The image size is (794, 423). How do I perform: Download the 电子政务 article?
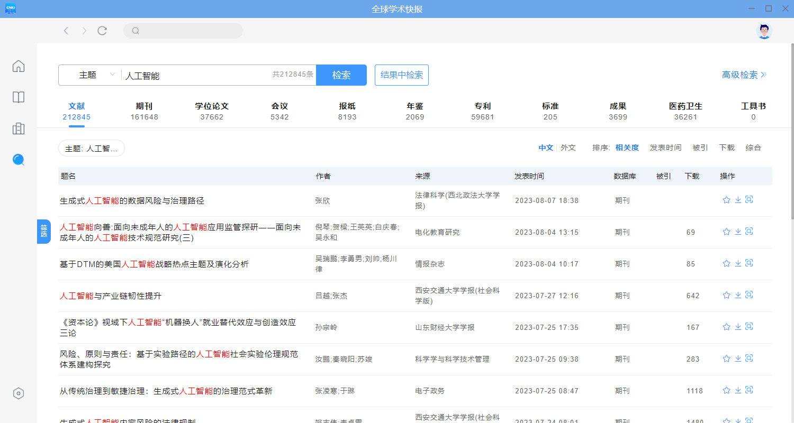click(x=738, y=390)
